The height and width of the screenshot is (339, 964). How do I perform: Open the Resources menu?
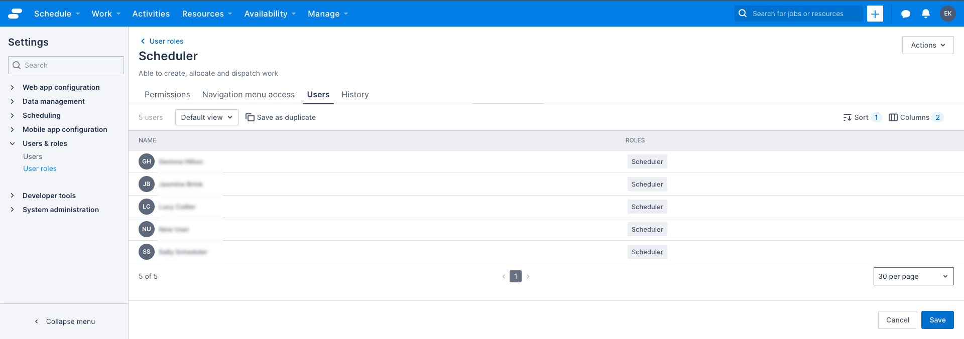207,14
